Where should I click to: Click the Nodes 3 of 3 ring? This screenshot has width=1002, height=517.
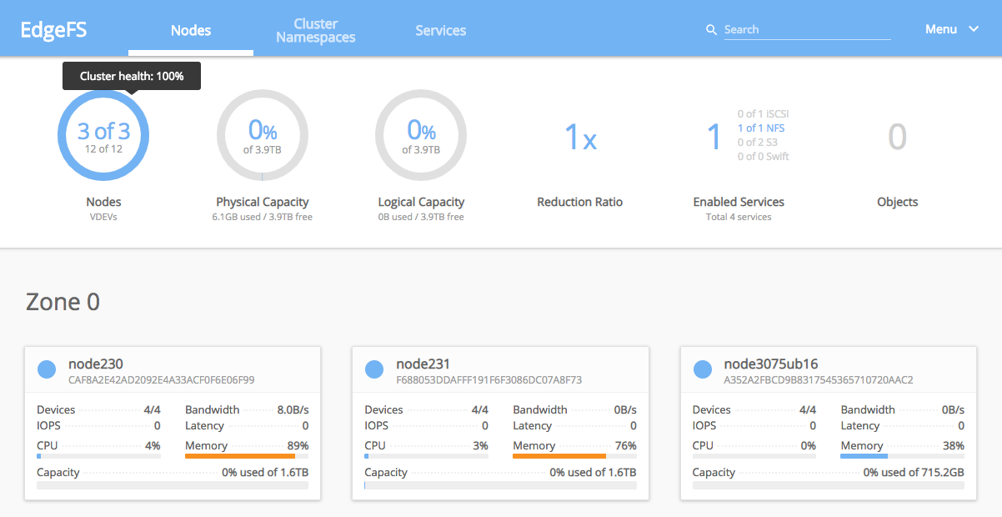point(103,135)
